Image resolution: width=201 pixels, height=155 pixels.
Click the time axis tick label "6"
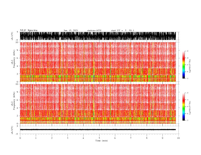(115, 138)
